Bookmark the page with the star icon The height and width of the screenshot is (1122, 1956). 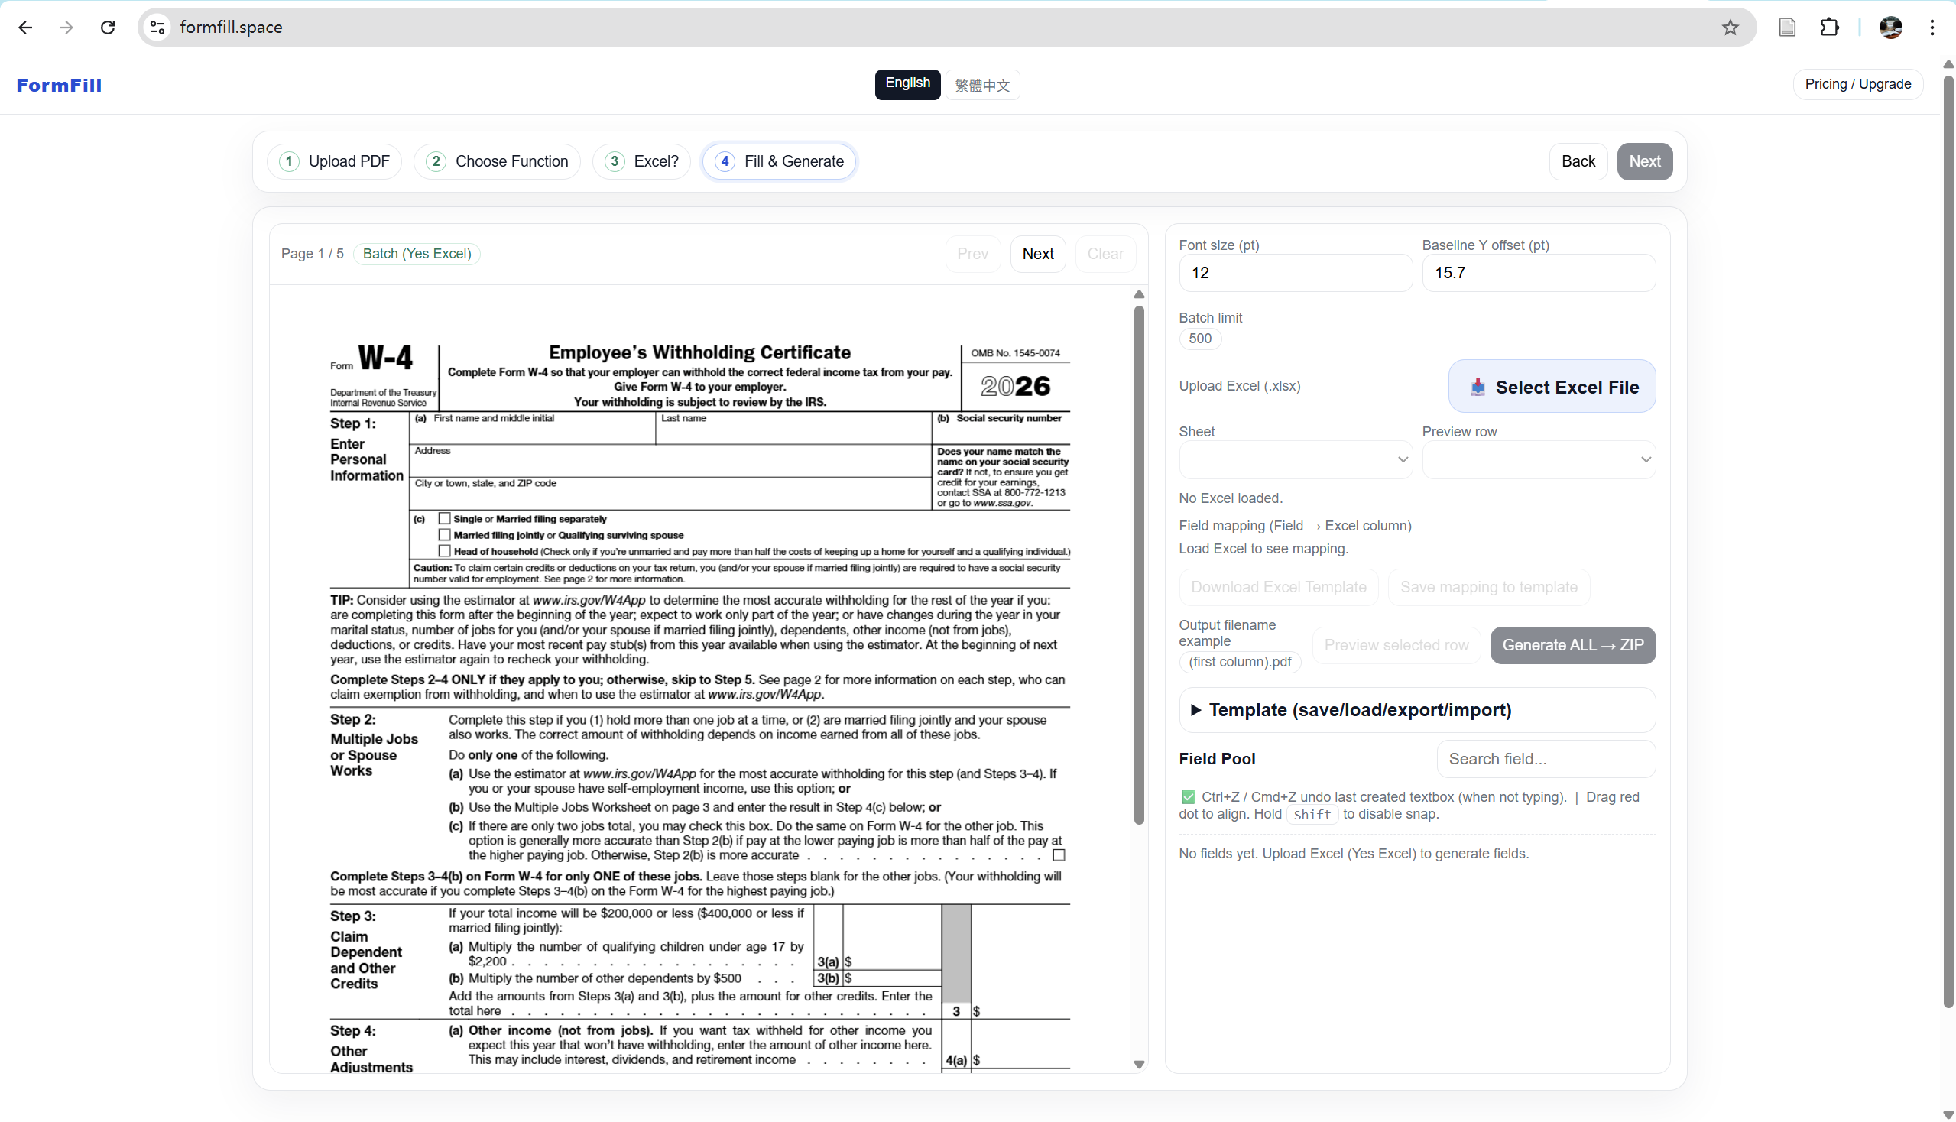(x=1731, y=27)
